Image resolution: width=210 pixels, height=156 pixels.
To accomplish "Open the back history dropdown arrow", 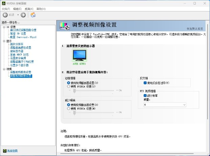I will 18,15.
